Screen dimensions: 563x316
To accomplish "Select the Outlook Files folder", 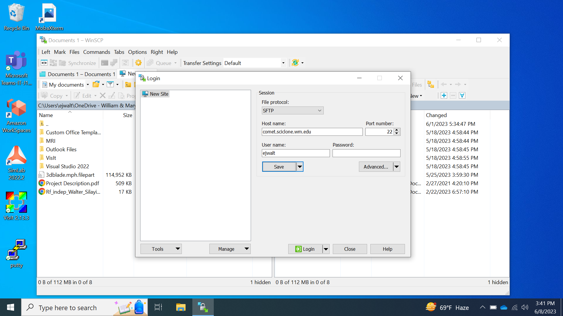I will pos(61,150).
